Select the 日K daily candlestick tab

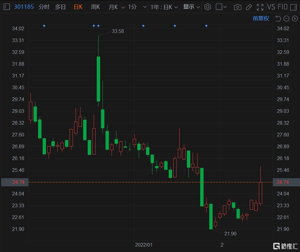[x=78, y=7]
